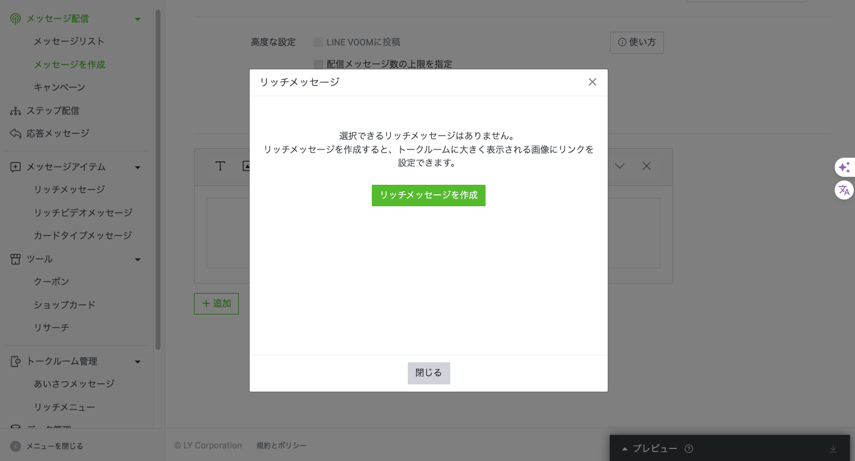Click the メニューを閉じる arrow icon
Viewport: 855px width, 461px height.
pos(16,446)
